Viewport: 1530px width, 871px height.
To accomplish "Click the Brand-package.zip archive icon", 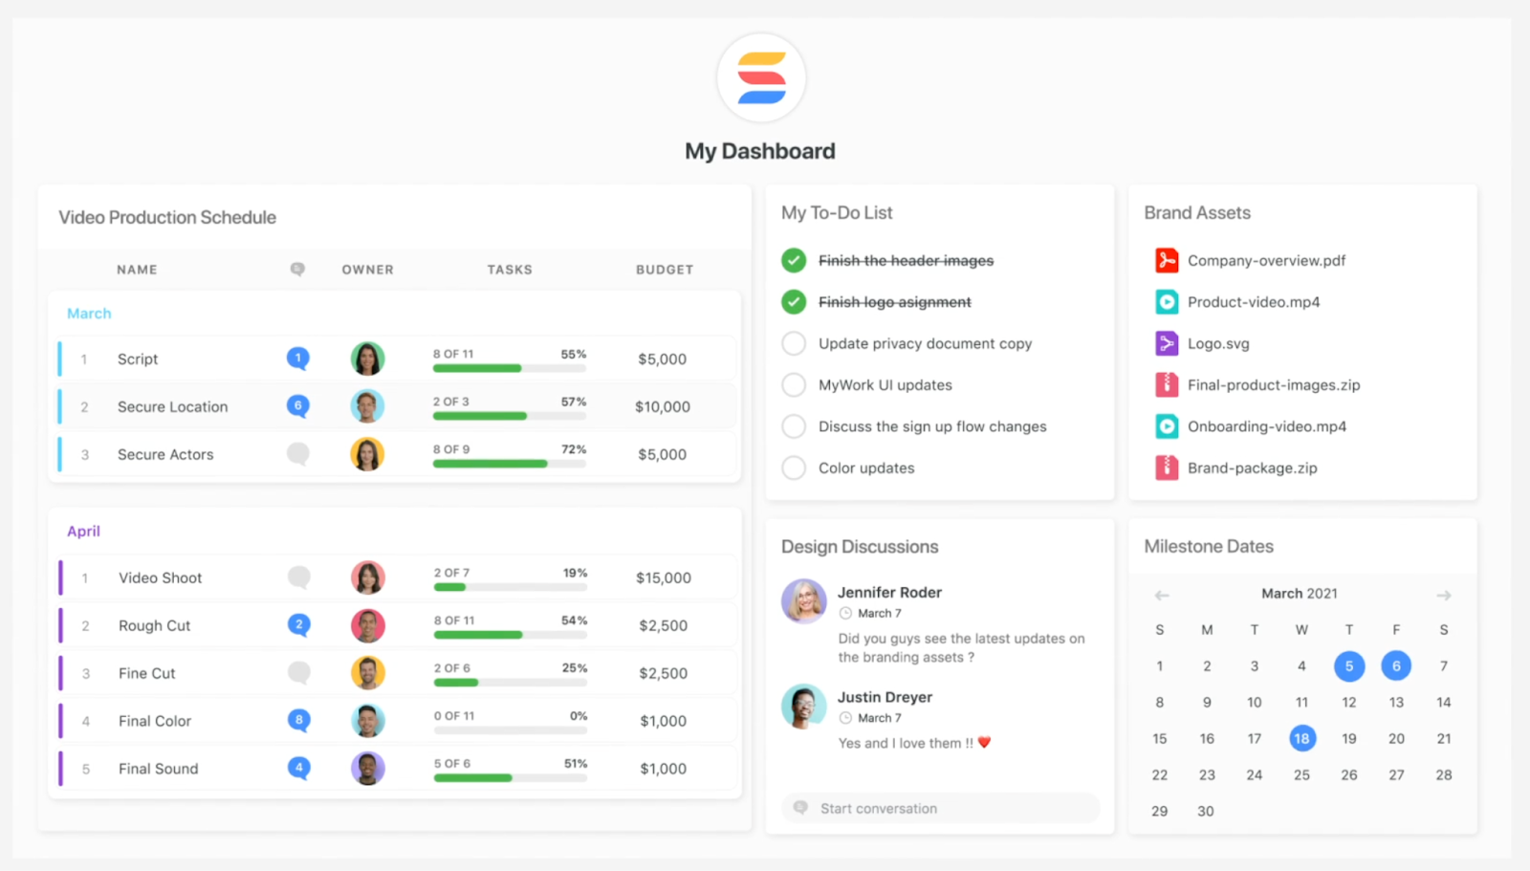I will point(1166,468).
